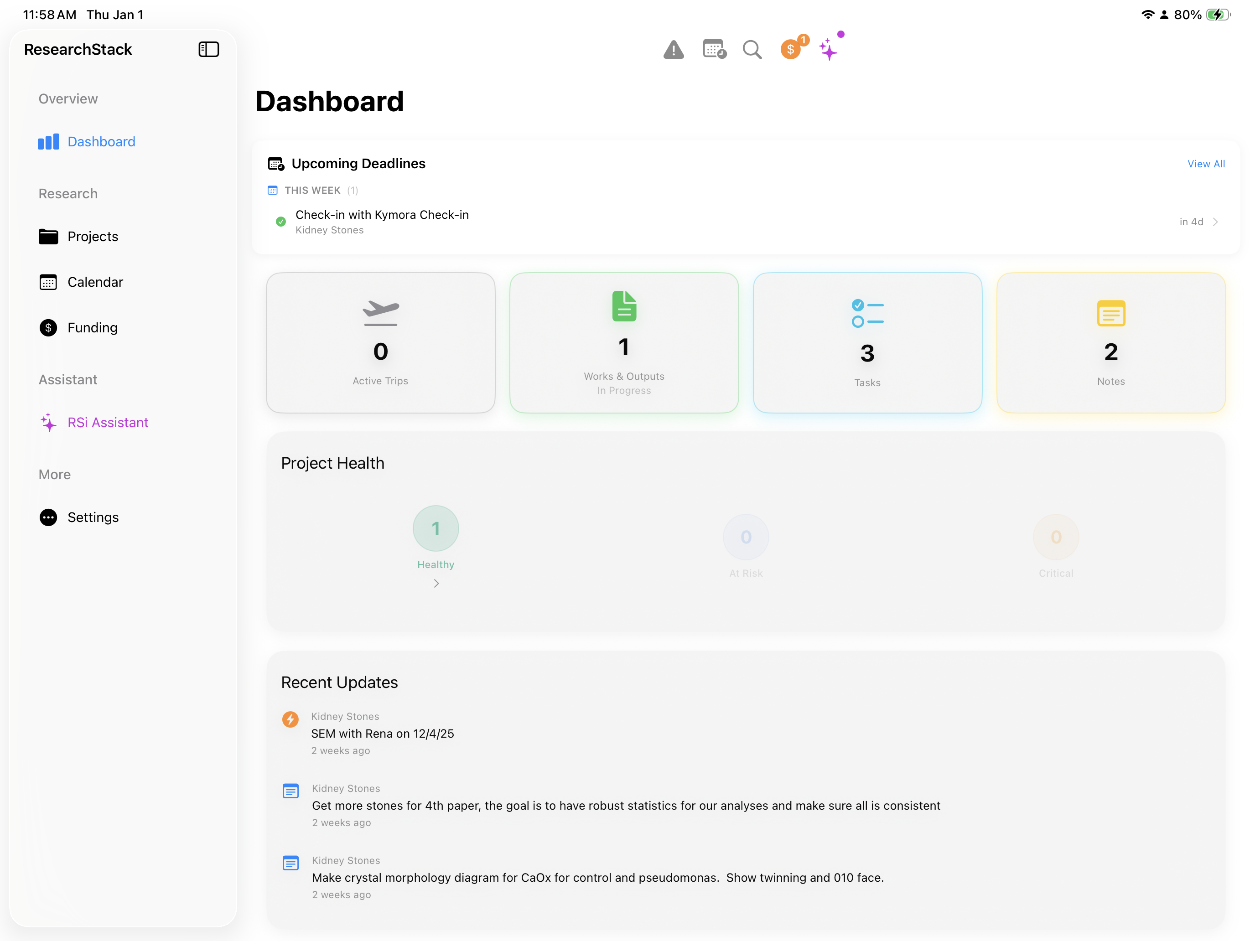The height and width of the screenshot is (941, 1255).
Task: Open the deadlines calendar icon in the top toolbar
Action: 713,49
